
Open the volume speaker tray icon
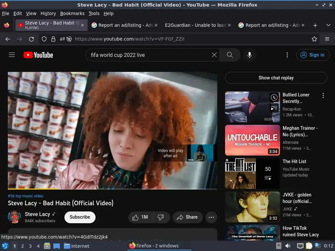288,246
